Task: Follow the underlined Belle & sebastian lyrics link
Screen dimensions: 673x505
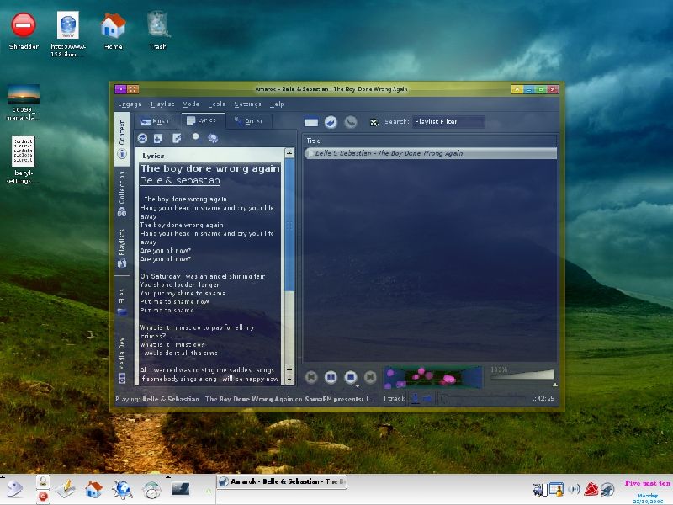Action: point(180,180)
